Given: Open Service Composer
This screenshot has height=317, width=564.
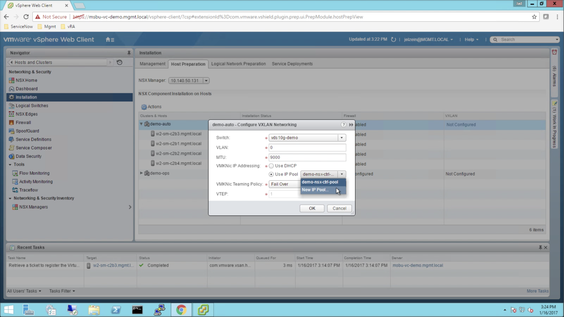Looking at the screenshot, I should point(34,148).
